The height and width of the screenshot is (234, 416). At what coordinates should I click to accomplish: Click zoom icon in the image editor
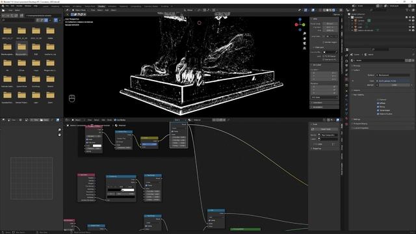(59, 130)
